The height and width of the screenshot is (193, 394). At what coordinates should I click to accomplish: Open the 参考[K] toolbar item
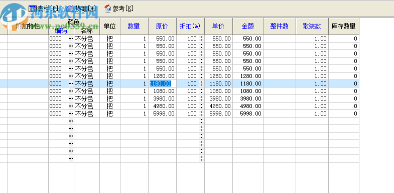click(x=118, y=9)
